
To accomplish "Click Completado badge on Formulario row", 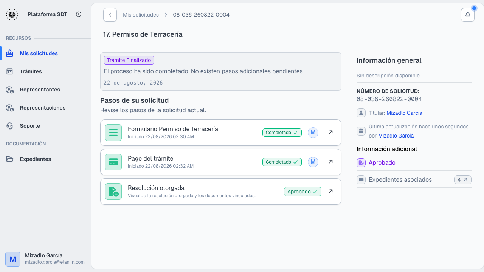I will pos(282,133).
